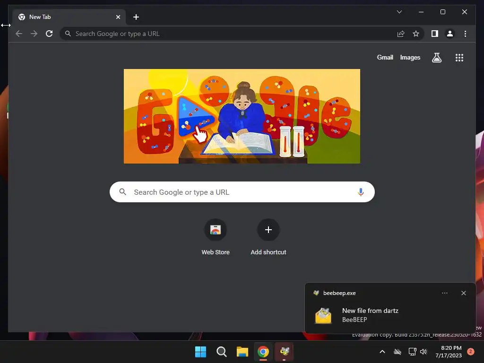Click the BeeBEEP envelope icon in notification
Image resolution: width=484 pixels, height=363 pixels.
(x=323, y=315)
